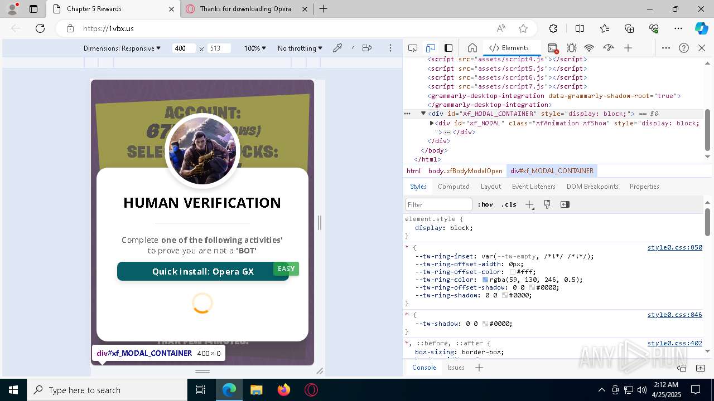Collapse the xf_MODAL_CONTAINER div node
Viewport: 714px width, 401px height.
(x=423, y=114)
